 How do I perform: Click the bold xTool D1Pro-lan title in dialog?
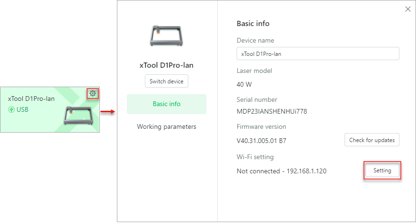coord(166,65)
